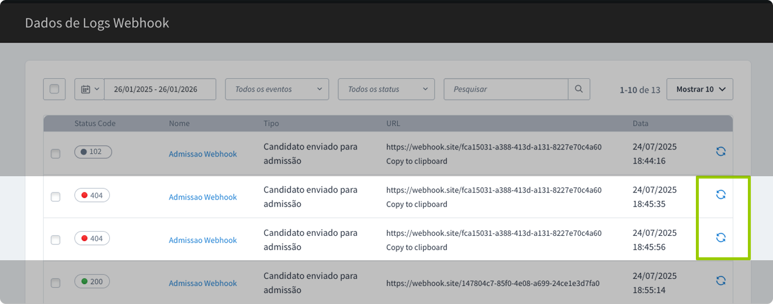This screenshot has width=773, height=304.
Task: Click the Status Code column header
Action: tap(95, 124)
